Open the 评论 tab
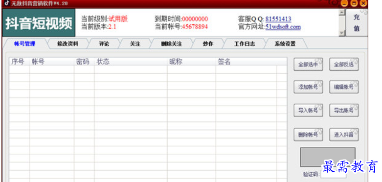This screenshot has width=382, height=182. 104,44
